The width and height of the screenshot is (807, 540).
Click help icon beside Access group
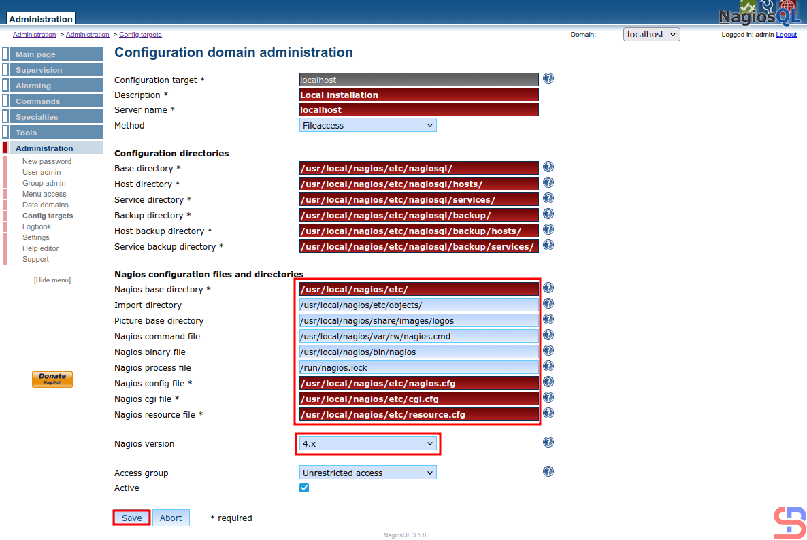(x=548, y=472)
